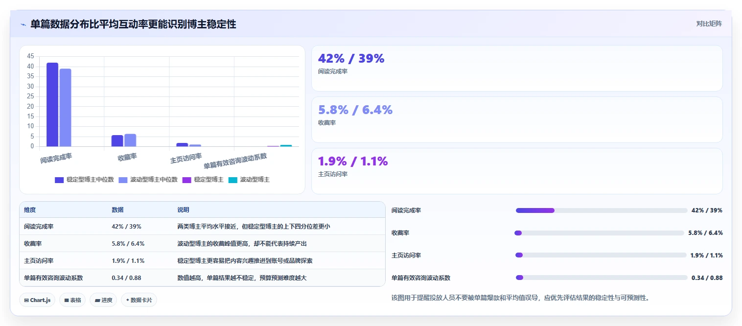
Task: Click the 维度 table column header
Action: point(30,210)
